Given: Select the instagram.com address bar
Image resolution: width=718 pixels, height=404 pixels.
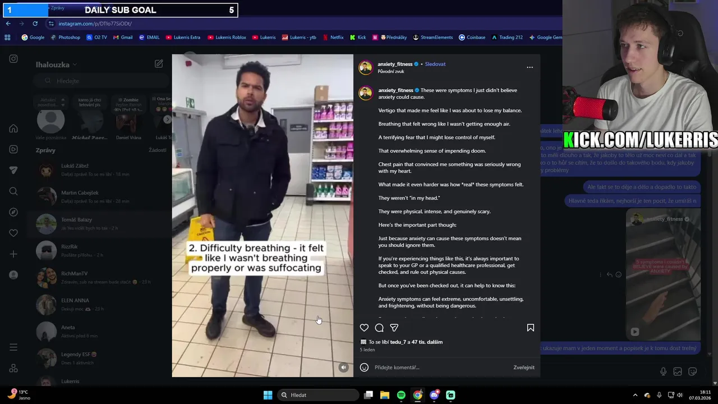Looking at the screenshot, I should click(95, 24).
